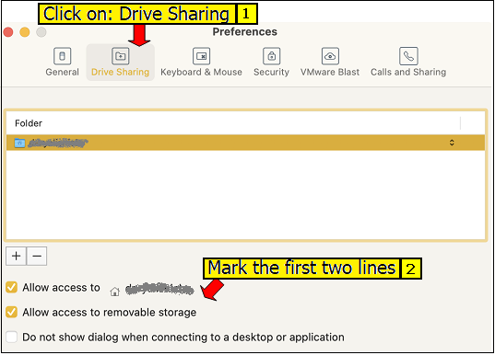The height and width of the screenshot is (355, 495).
Task: Click the Preferences window title
Action: pyautogui.click(x=244, y=32)
